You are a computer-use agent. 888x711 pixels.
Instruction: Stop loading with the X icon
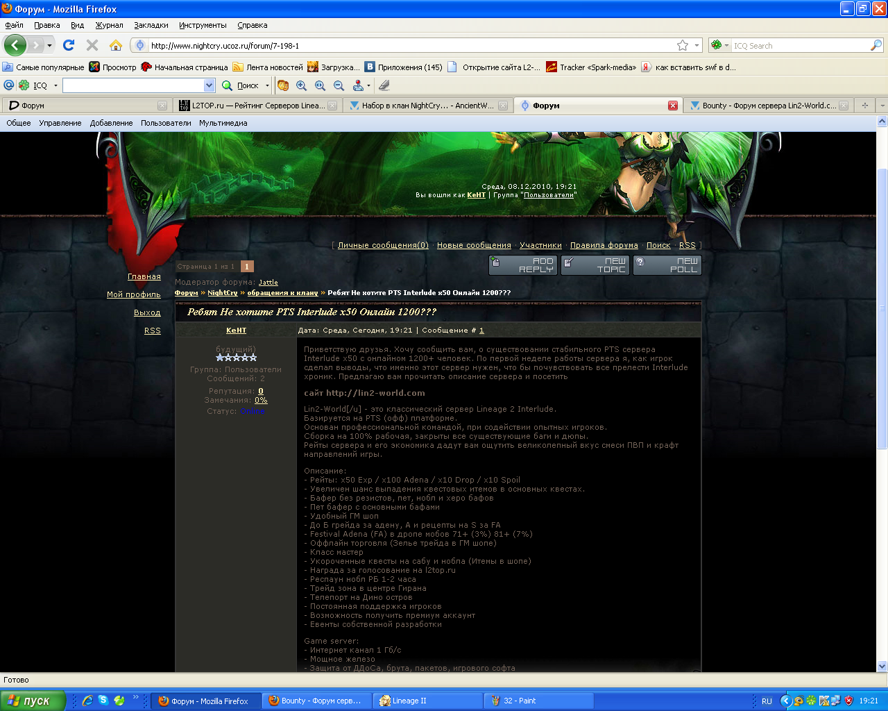[x=92, y=45]
